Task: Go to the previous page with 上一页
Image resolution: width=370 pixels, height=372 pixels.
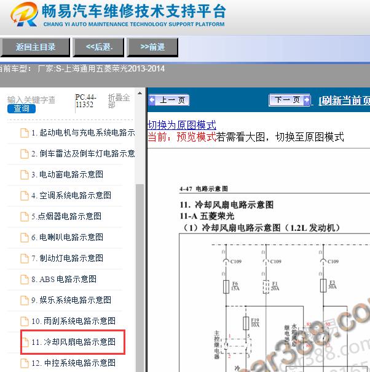Action: (x=169, y=100)
